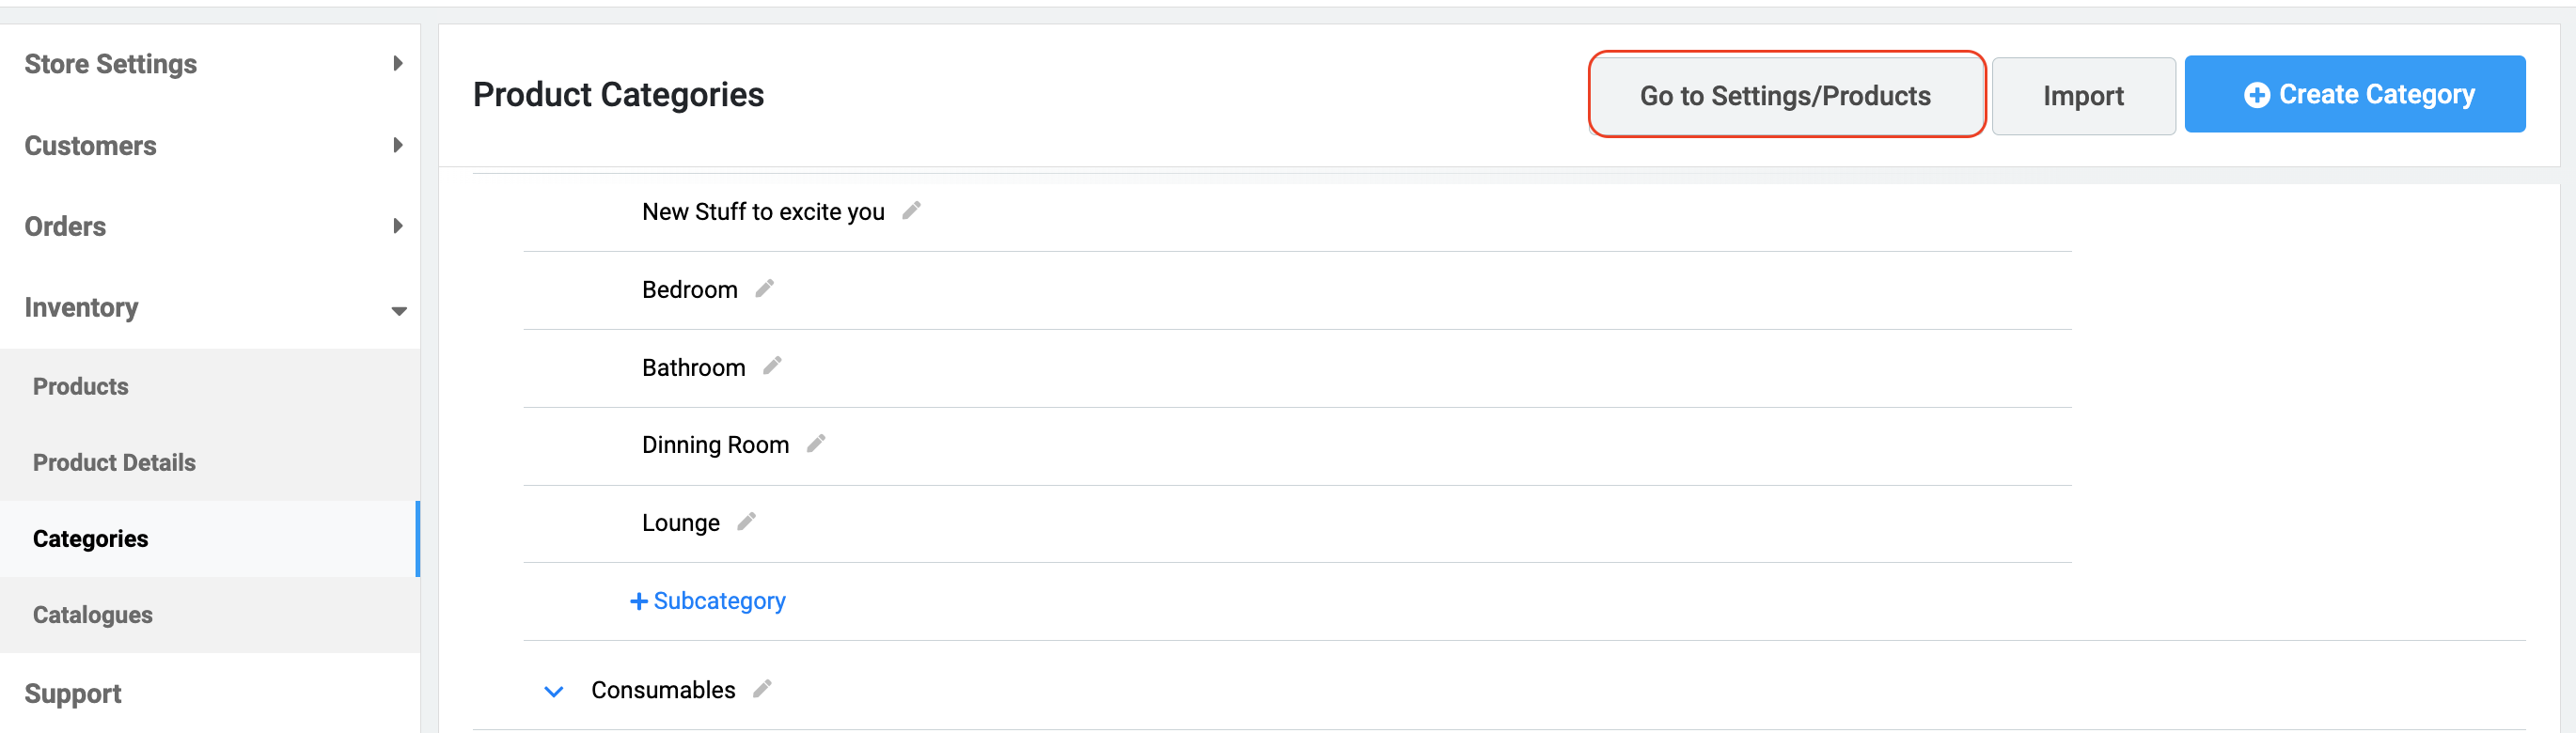The image size is (2576, 733).
Task: Click the Go to Settings/Products button
Action: coord(1785,95)
